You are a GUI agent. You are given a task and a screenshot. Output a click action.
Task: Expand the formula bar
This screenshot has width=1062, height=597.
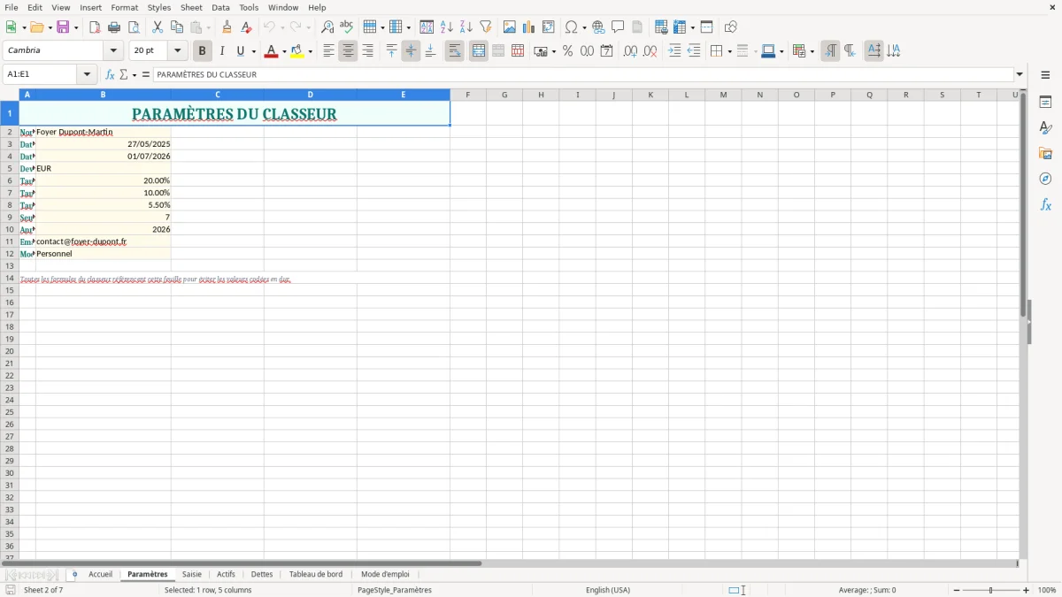(x=1020, y=74)
